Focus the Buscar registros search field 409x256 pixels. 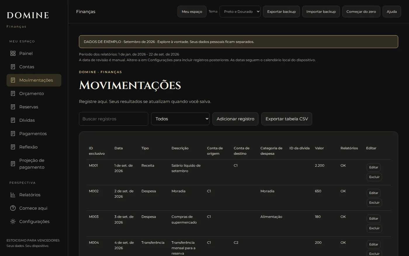[x=113, y=119]
